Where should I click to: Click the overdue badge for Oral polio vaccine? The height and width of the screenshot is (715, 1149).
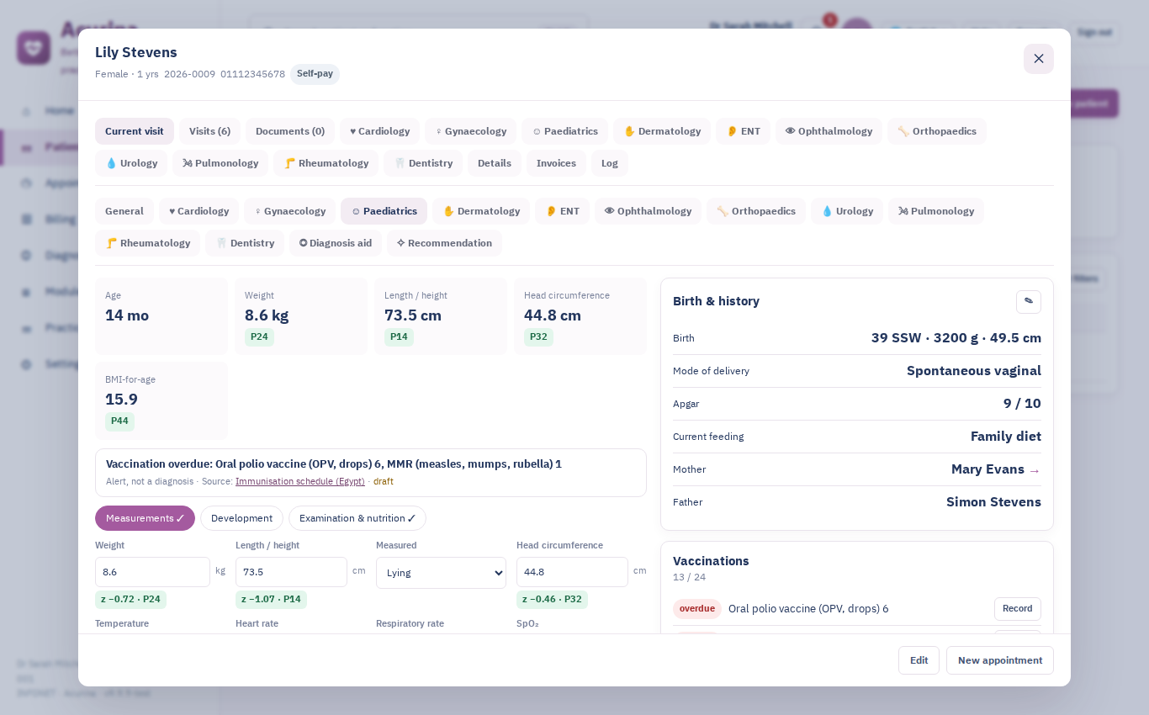697,609
